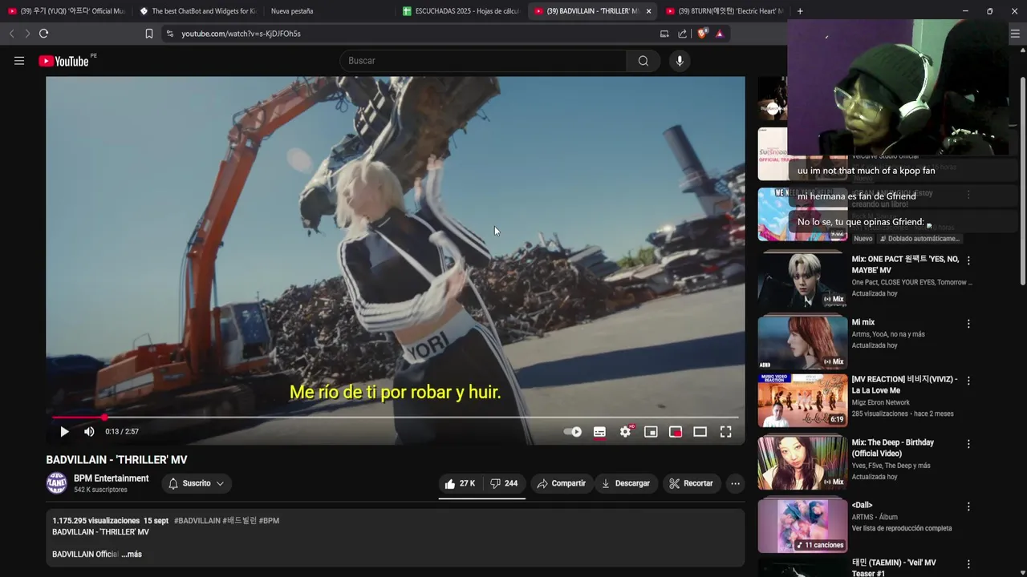This screenshot has width=1027, height=577.
Task: View site information icon in address bar
Action: coord(169,34)
